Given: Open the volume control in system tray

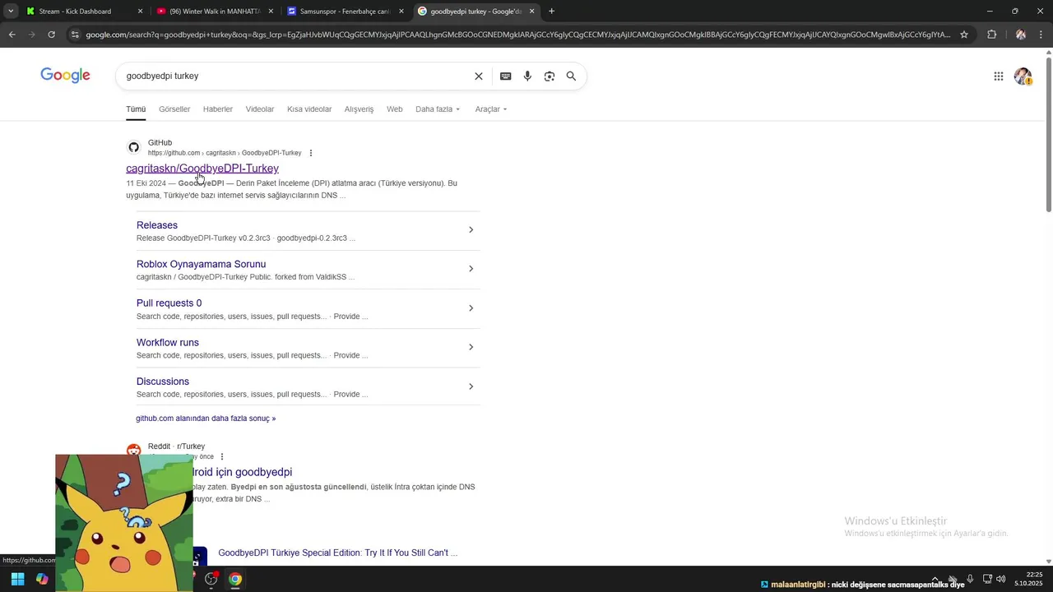Looking at the screenshot, I should (x=1001, y=579).
